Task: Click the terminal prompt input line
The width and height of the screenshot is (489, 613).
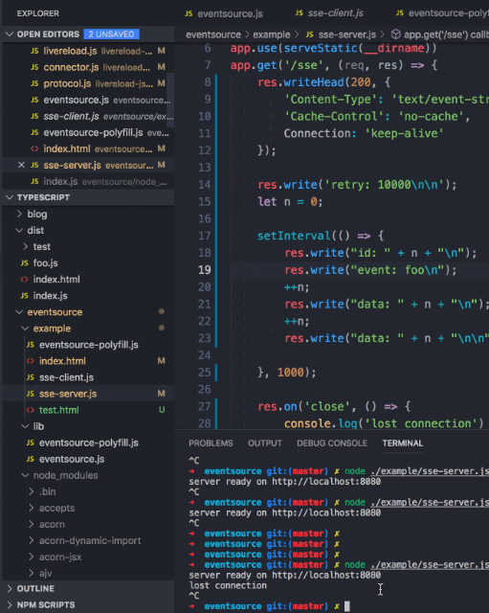Action: tap(338, 606)
